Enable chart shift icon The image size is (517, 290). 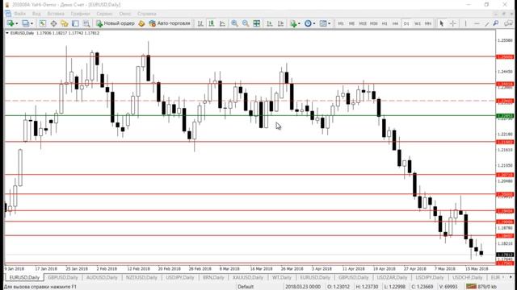280,23
